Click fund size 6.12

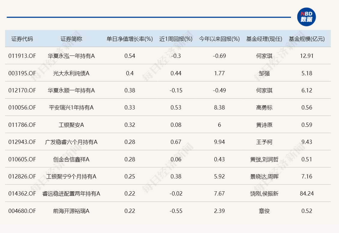pyautogui.click(x=307, y=90)
